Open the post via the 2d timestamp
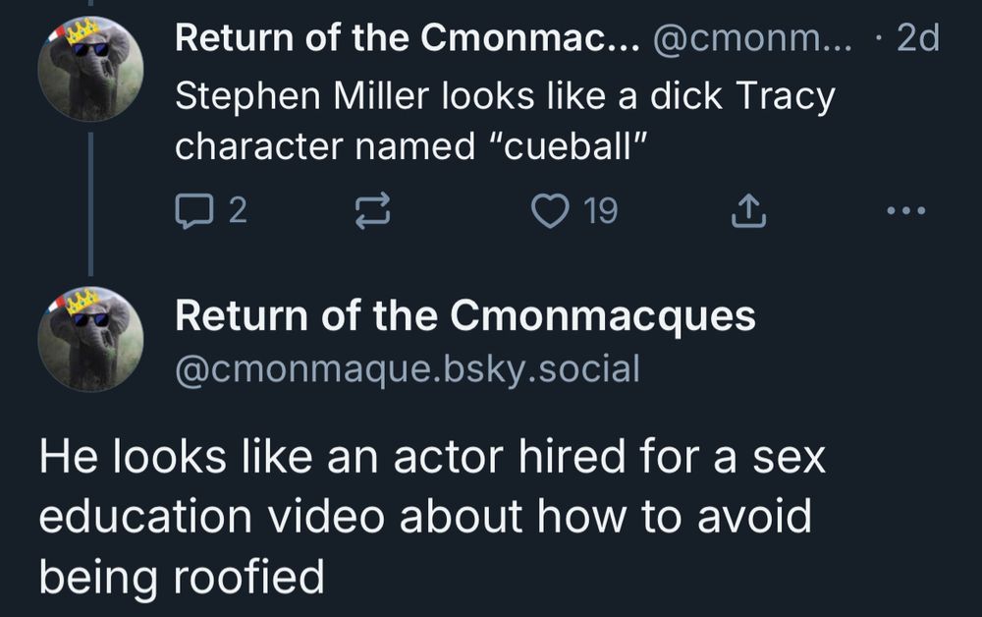Image resolution: width=982 pixels, height=617 pixels. [917, 37]
